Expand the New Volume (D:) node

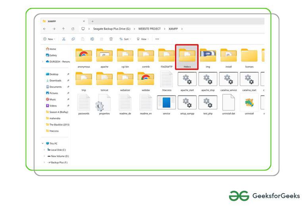(44, 156)
